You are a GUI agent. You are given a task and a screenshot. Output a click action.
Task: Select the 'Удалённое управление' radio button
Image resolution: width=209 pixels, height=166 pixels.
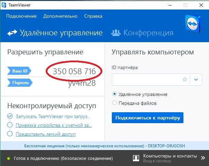click(x=115, y=94)
